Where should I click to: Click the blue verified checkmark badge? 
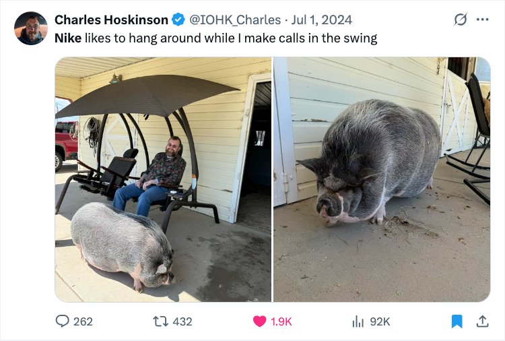178,20
